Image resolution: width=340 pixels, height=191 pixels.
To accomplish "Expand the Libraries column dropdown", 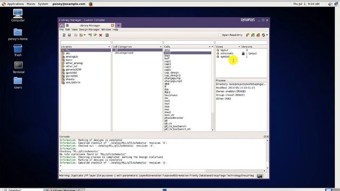I will (x=109, y=47).
